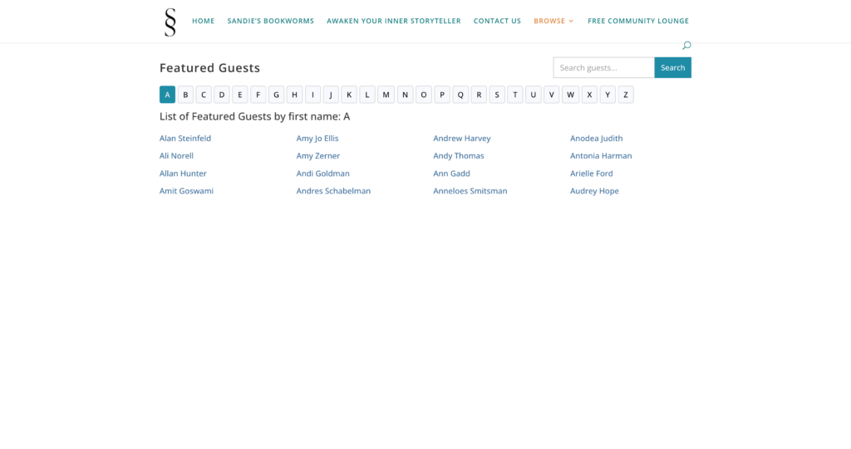The image size is (851, 449).
Task: Filter guests by letter D
Action: 221,95
